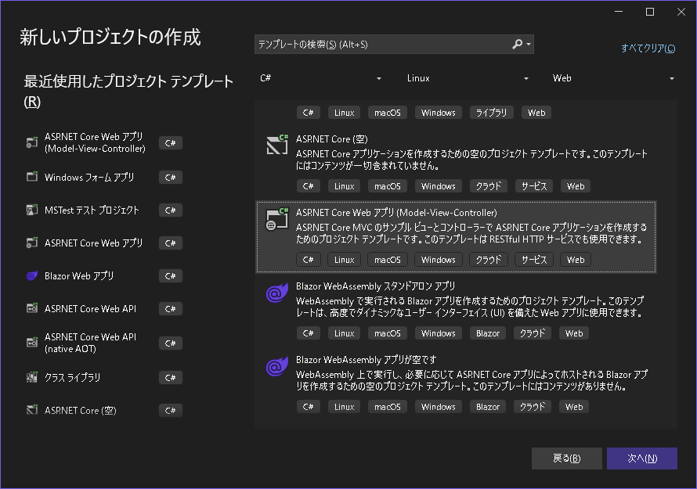Click Blazor WebAssembly スタンドアロン アプリ icon
This screenshot has width=697, height=489.
pos(277,293)
